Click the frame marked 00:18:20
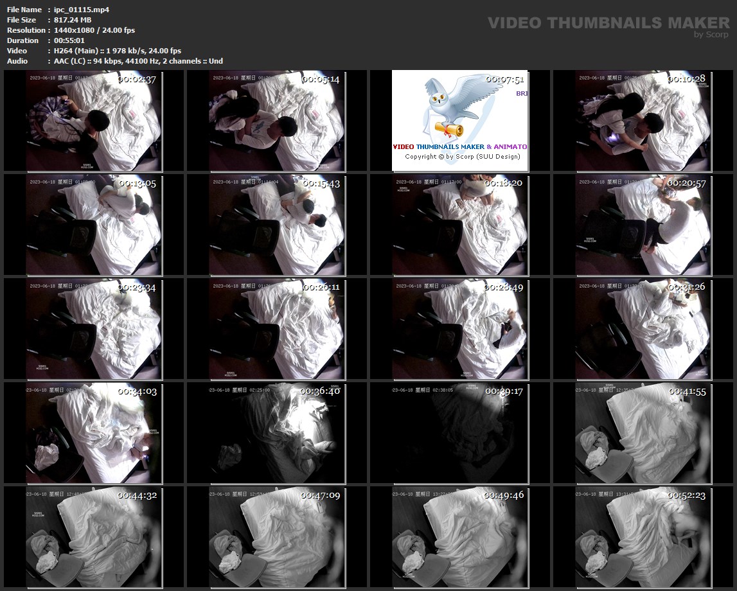 (x=460, y=225)
